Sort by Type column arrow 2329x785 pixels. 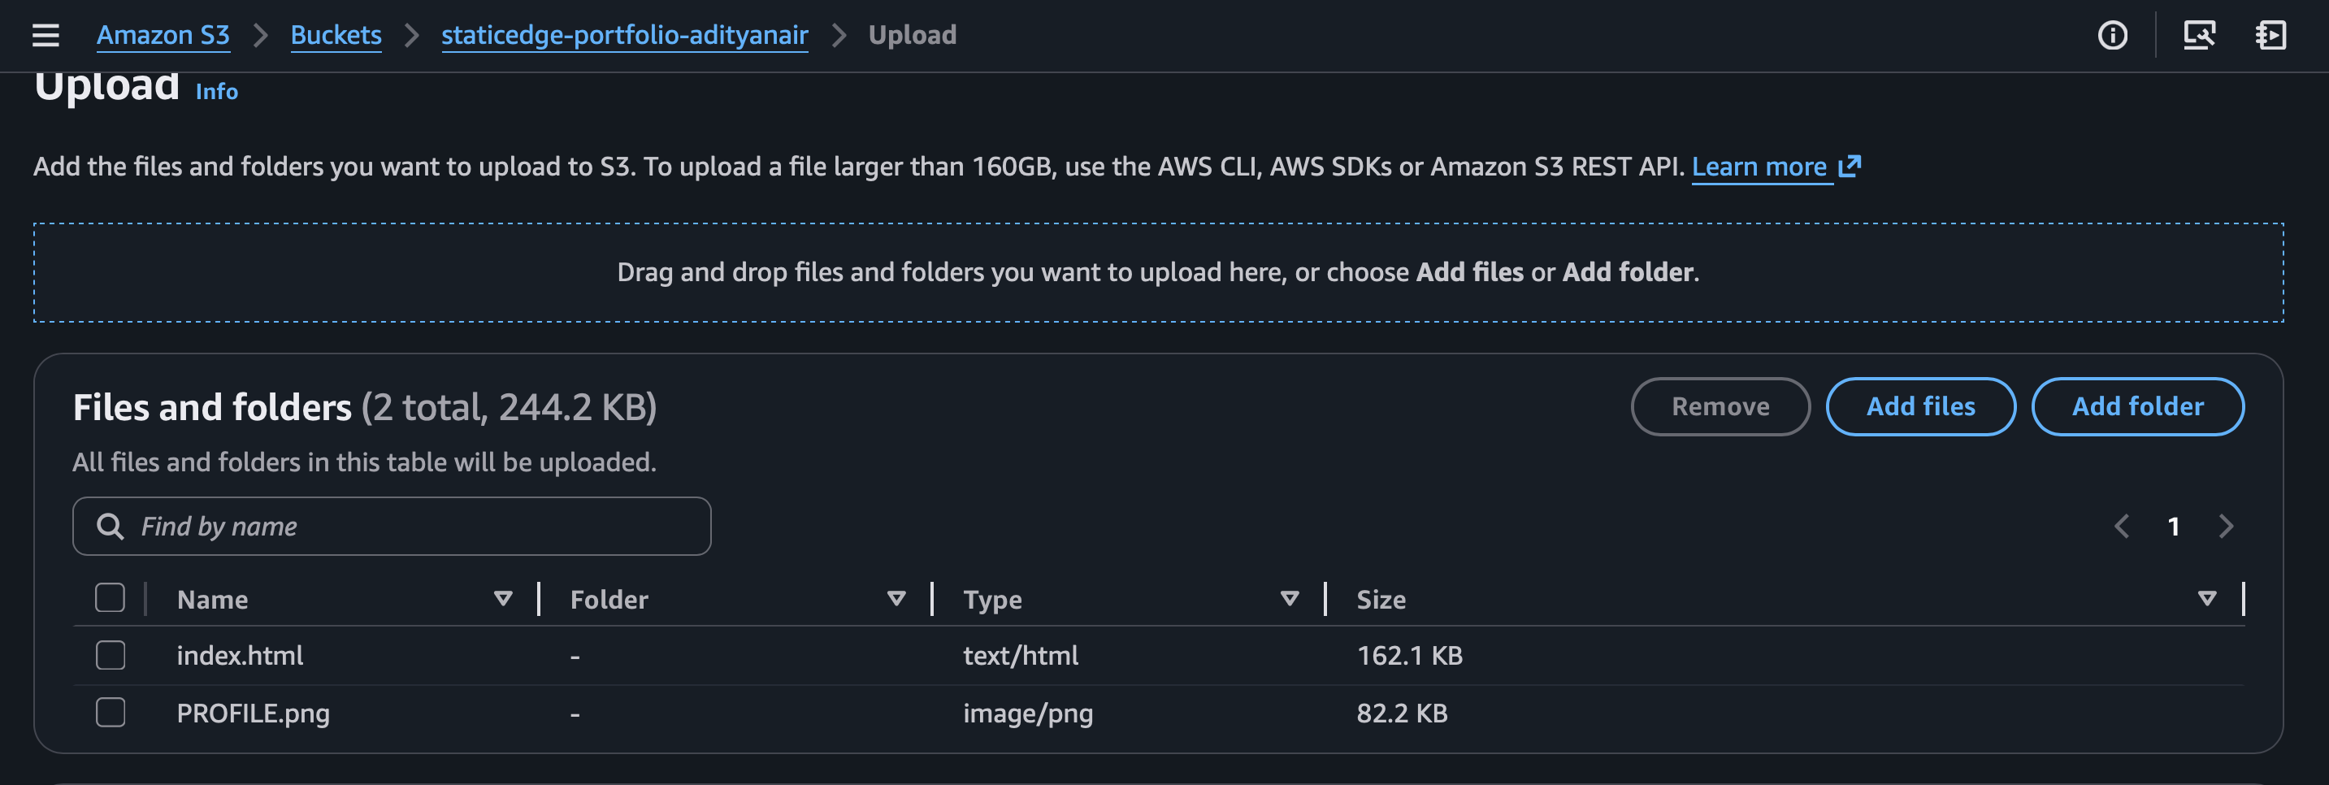pyautogui.click(x=1290, y=599)
